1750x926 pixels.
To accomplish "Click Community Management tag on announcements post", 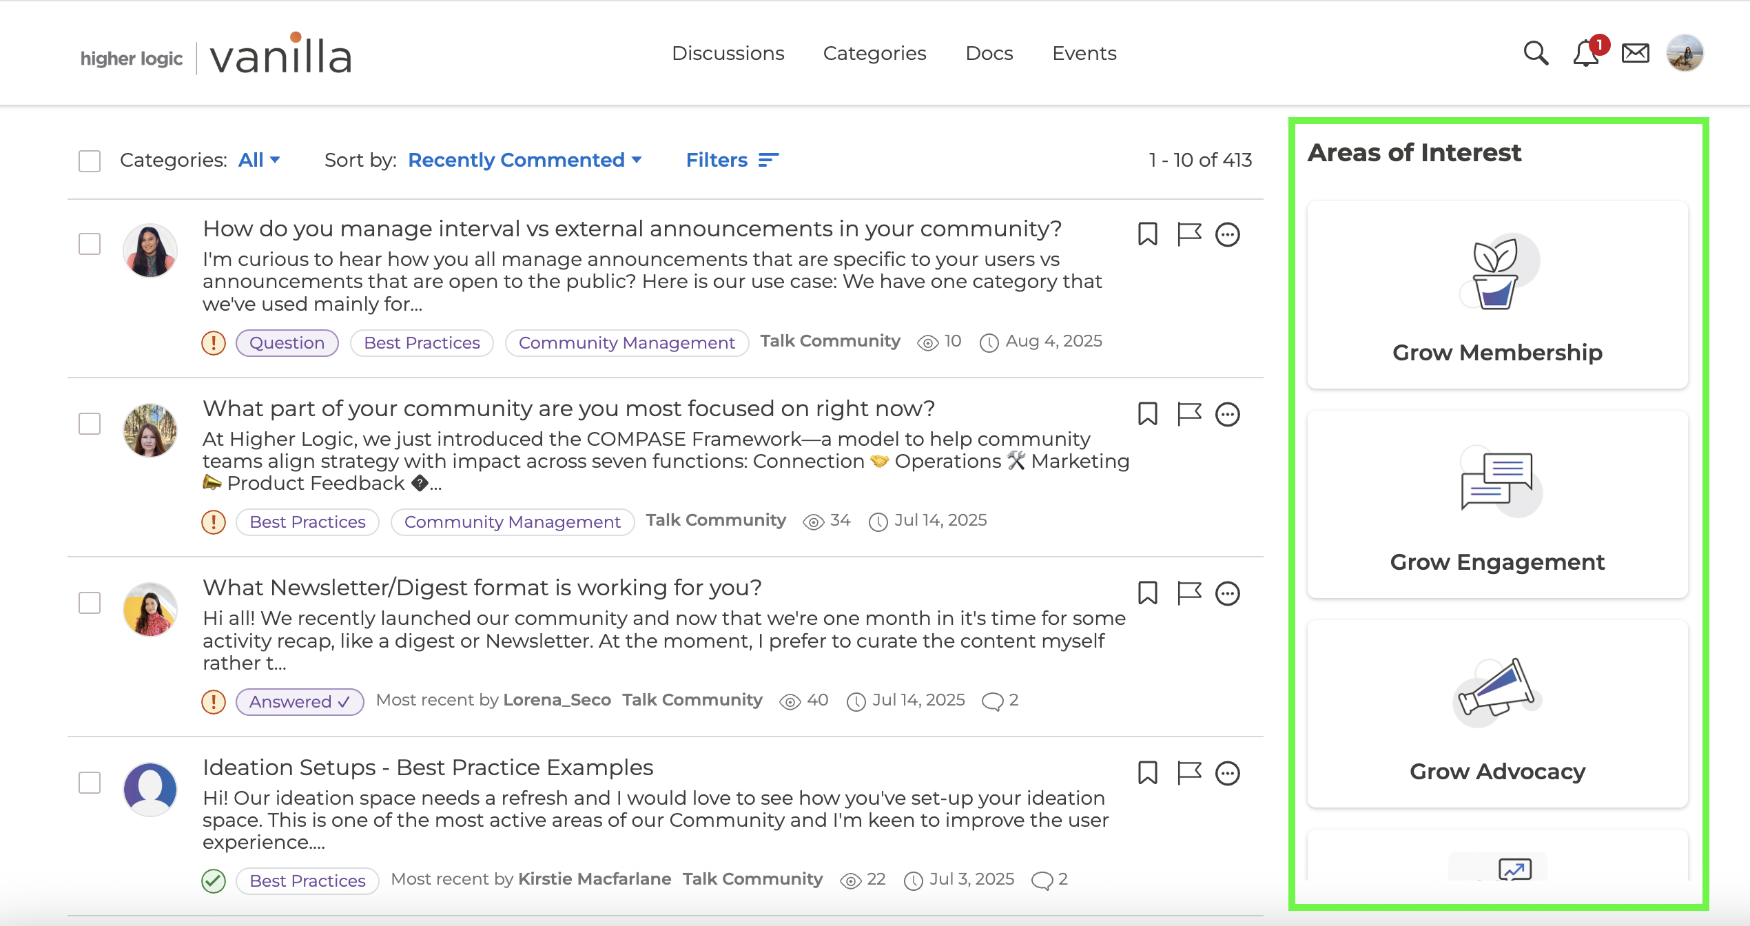I will 627,343.
